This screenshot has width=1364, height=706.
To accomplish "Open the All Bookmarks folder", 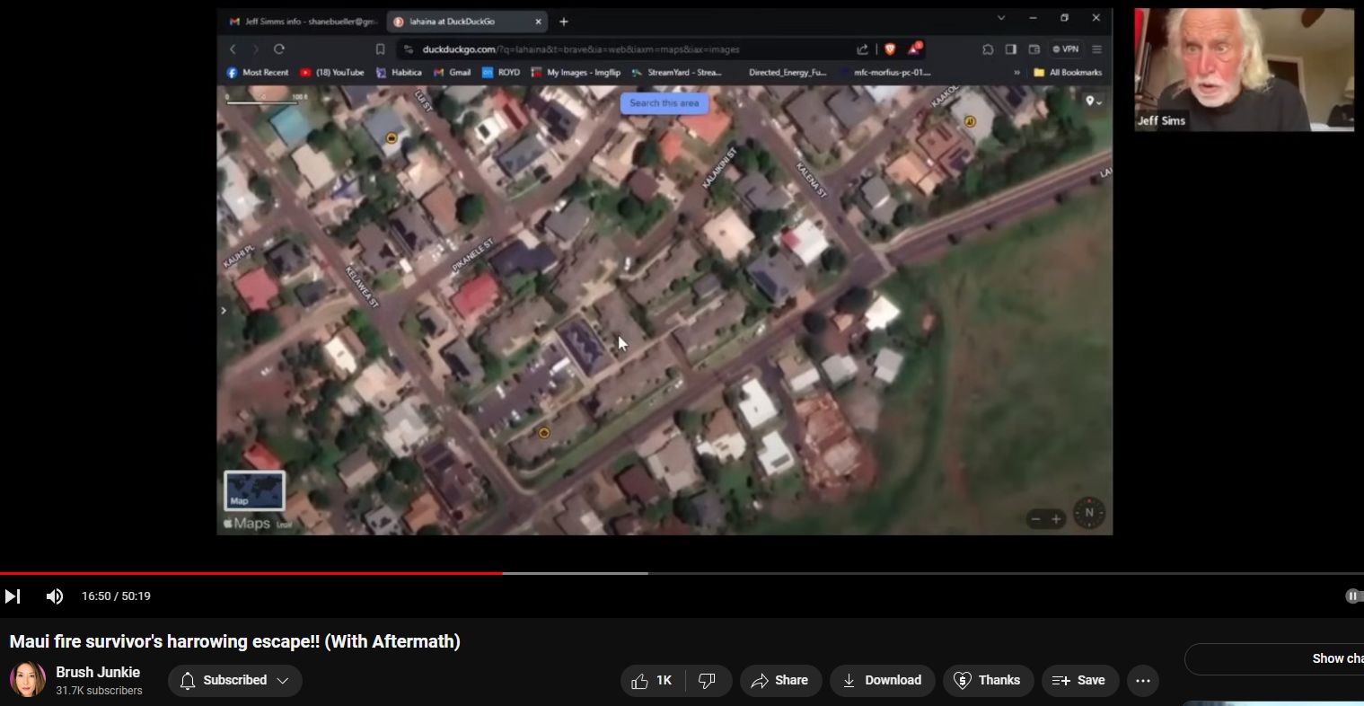I will click(x=1068, y=73).
